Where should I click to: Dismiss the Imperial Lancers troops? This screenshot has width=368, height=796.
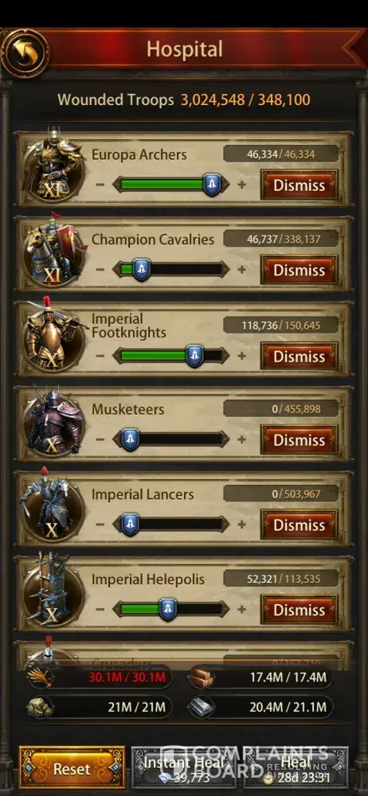click(x=299, y=525)
